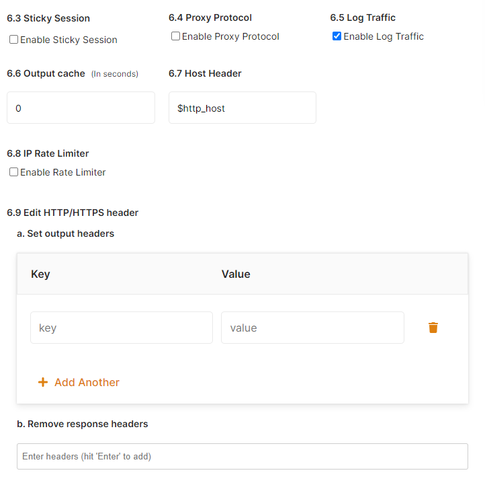Click the Remove response headers entry box
485x485 pixels.
[x=242, y=456]
